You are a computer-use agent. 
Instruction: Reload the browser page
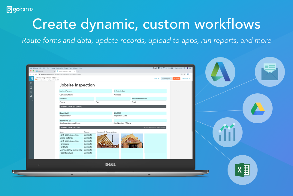36,74
